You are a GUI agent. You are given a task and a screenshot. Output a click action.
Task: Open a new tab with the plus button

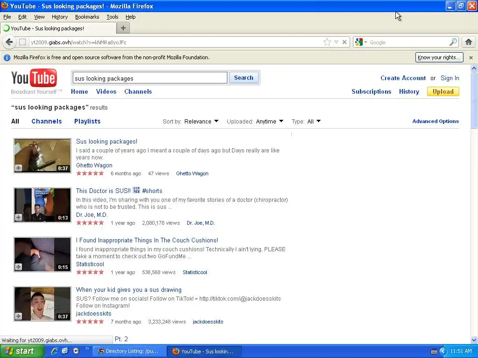click(123, 28)
